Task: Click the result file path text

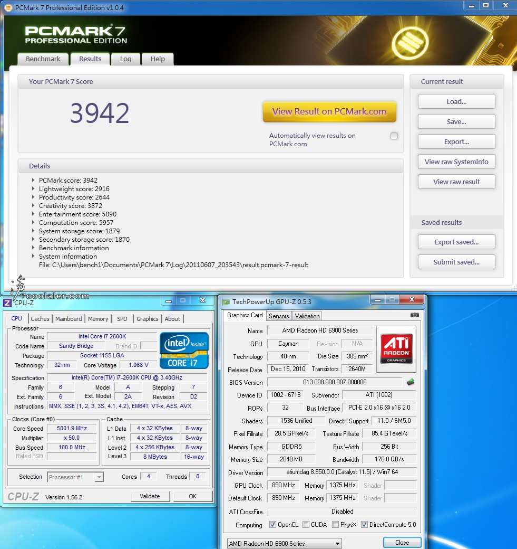Action: pos(173,264)
